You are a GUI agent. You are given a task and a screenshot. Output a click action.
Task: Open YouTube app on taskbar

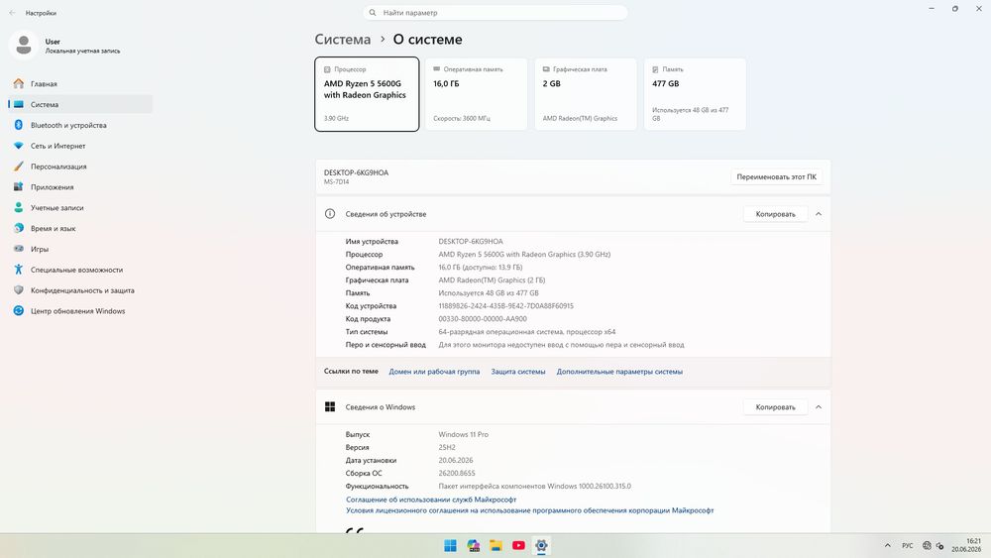(x=518, y=545)
